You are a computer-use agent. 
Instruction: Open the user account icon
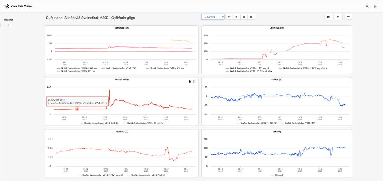tap(375, 6)
